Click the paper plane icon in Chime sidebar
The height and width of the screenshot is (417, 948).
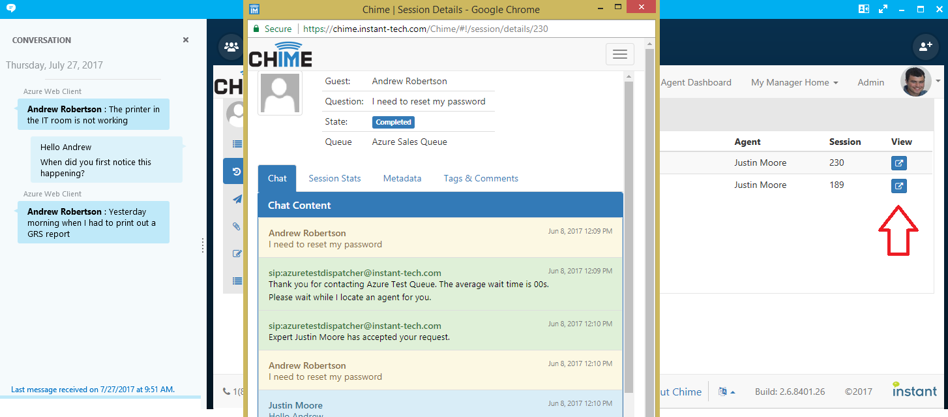click(x=237, y=200)
